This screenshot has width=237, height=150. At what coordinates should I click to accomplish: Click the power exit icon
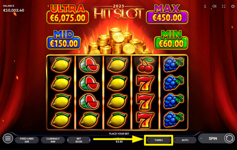point(233,6)
